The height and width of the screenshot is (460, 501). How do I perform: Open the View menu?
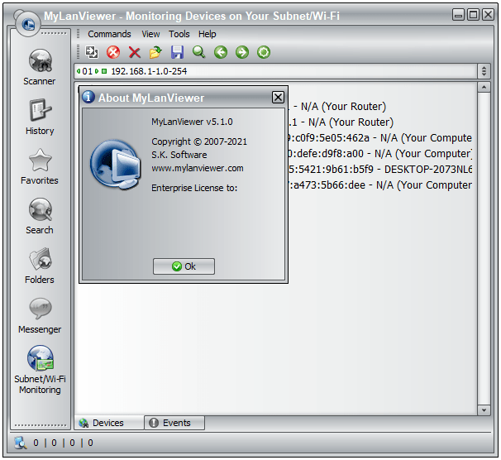tap(150, 34)
